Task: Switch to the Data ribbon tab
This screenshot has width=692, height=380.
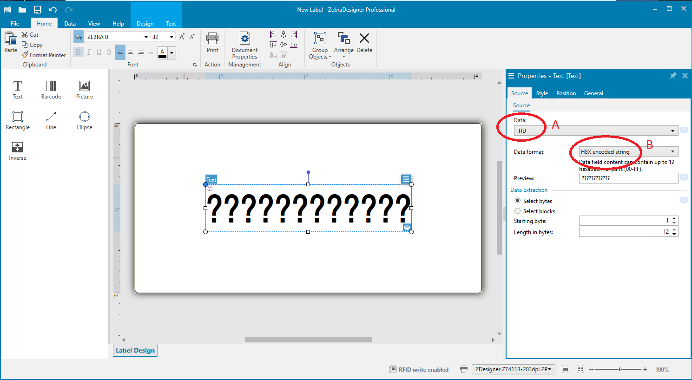Action: click(x=70, y=23)
